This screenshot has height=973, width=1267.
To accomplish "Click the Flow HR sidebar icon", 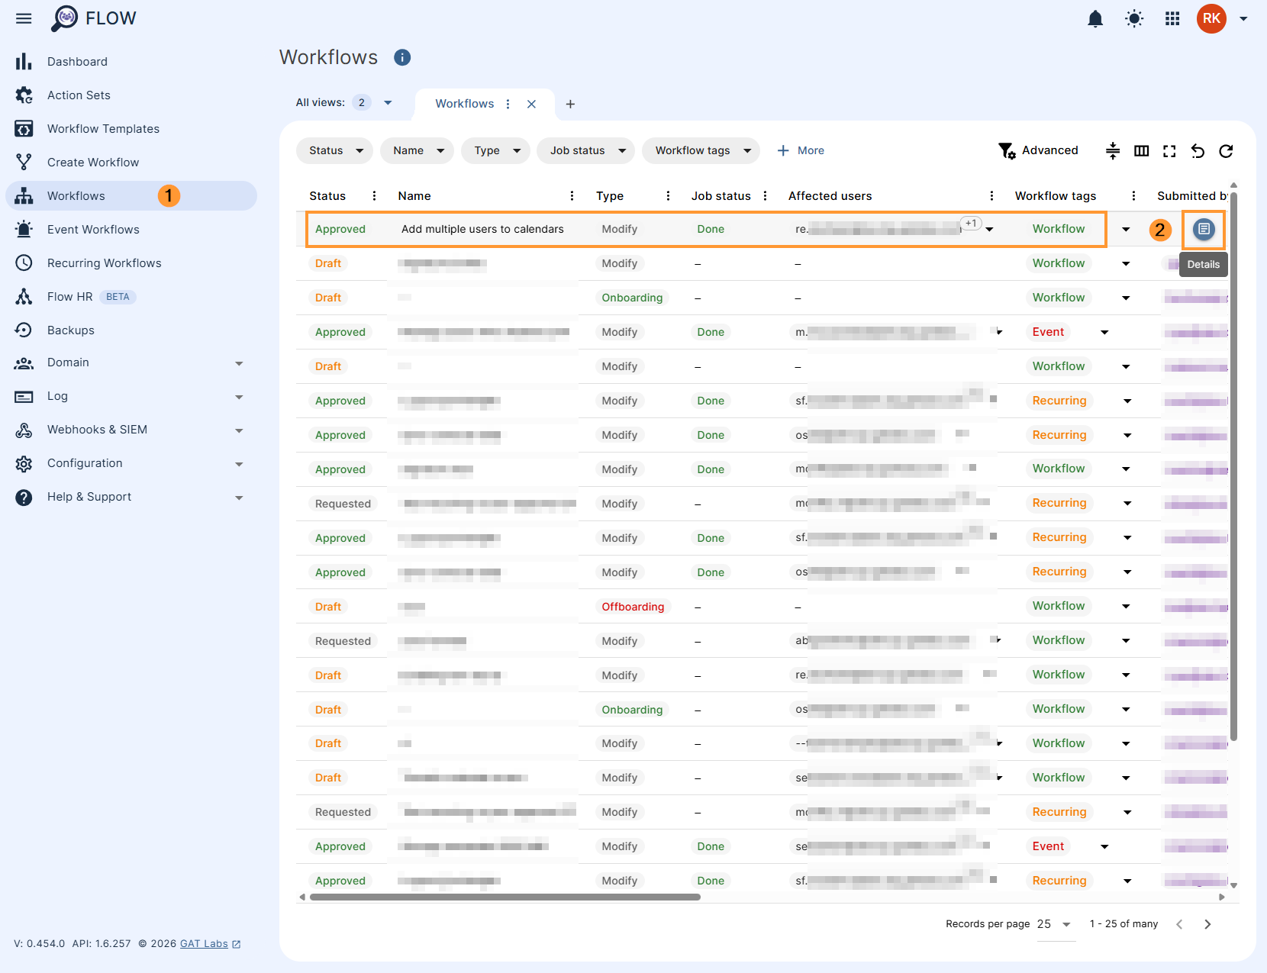I will (24, 297).
